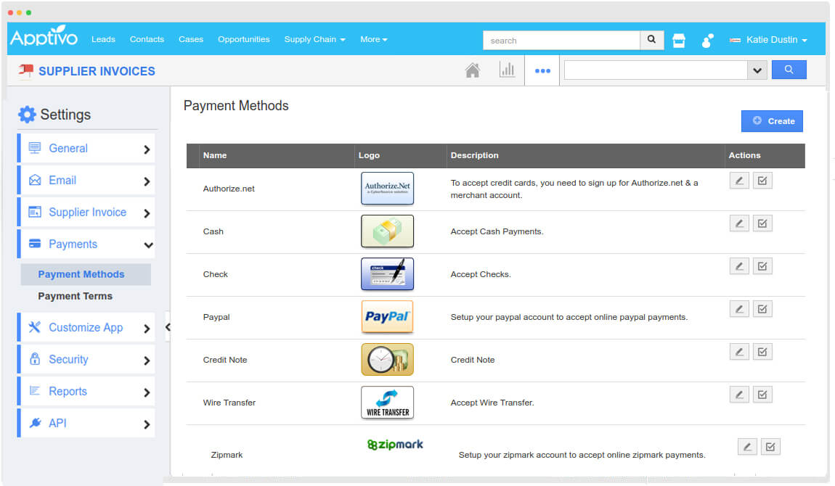Screen dimensions: 835x486
Task: Click the blue search magnifier button
Action: tap(789, 69)
